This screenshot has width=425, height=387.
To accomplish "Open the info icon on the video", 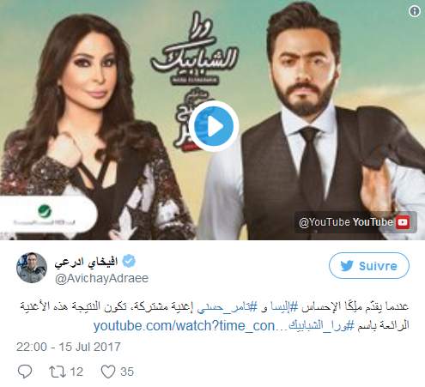I will [x=415, y=11].
